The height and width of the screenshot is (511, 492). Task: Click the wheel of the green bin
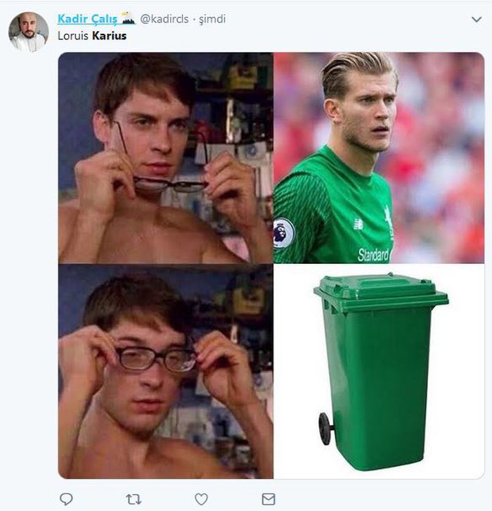(x=325, y=427)
